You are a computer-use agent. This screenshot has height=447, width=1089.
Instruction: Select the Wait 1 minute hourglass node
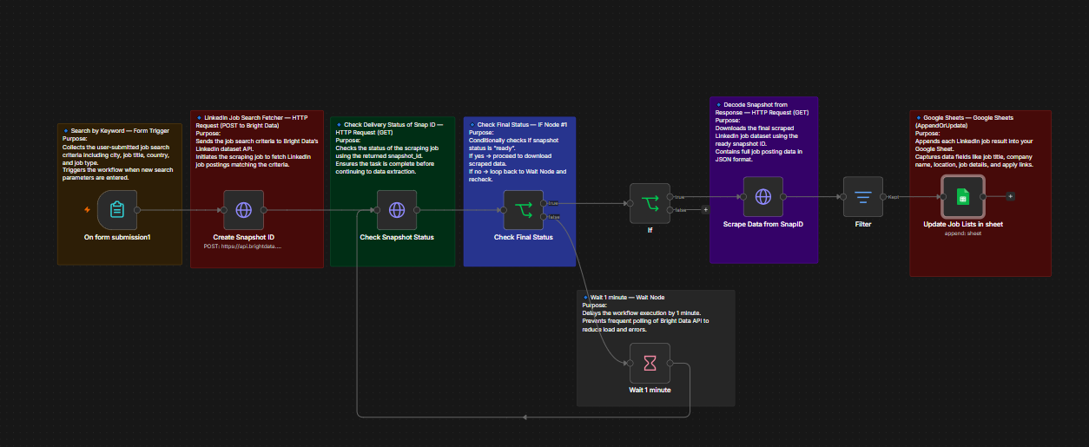650,362
